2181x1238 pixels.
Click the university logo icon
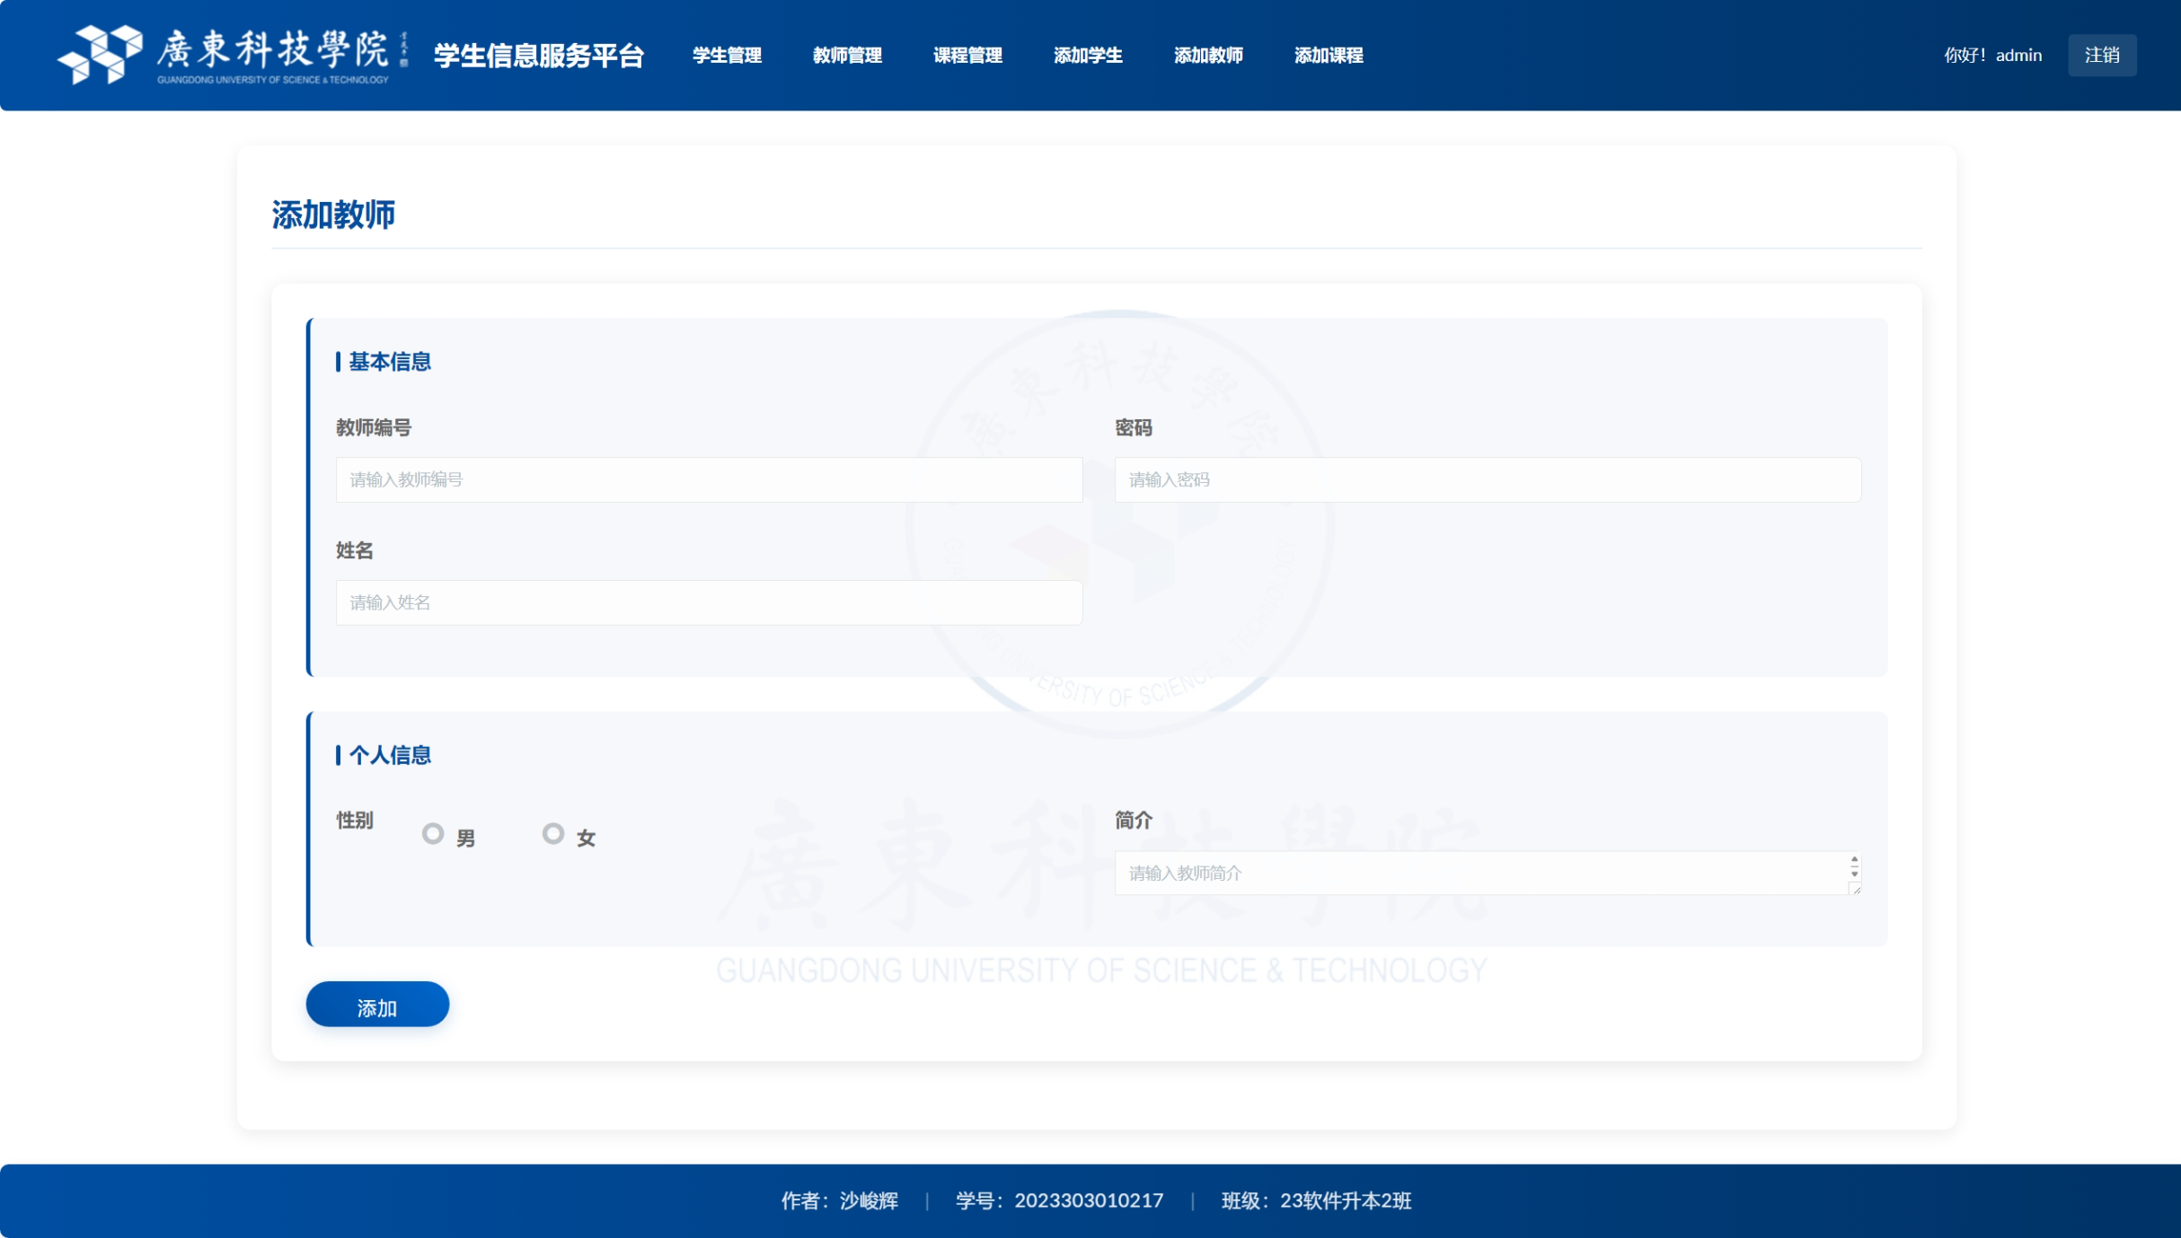(x=100, y=54)
